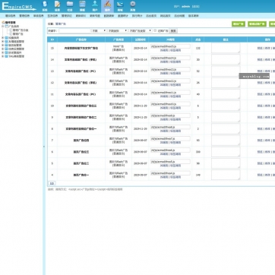
Task: Expand the TAG information management tree node
Action: coord(3,56)
